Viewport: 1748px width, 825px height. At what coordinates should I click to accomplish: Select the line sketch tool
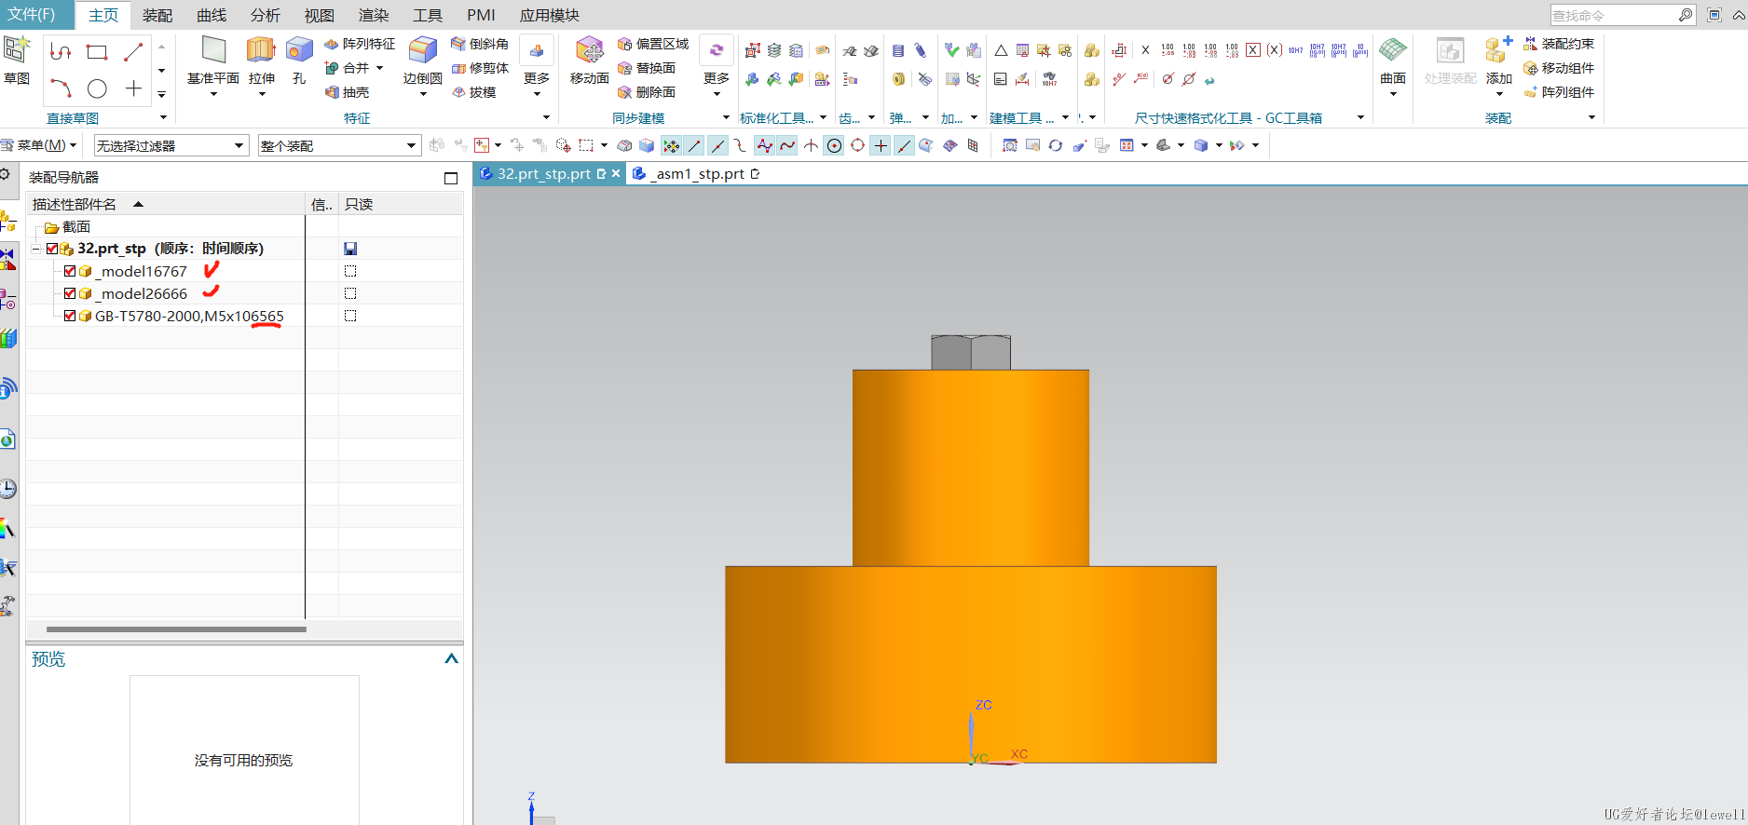tap(133, 52)
